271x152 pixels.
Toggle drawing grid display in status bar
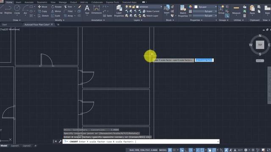tap(170, 150)
